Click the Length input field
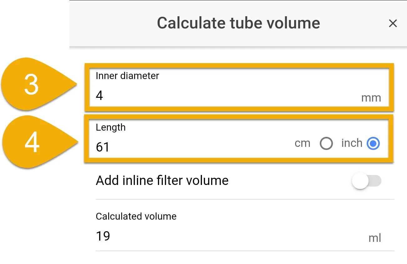 tap(239, 138)
